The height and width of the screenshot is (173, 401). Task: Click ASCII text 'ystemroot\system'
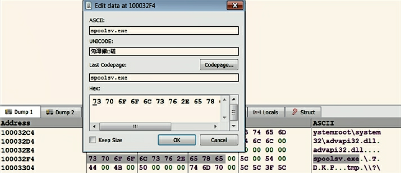click(x=347, y=132)
